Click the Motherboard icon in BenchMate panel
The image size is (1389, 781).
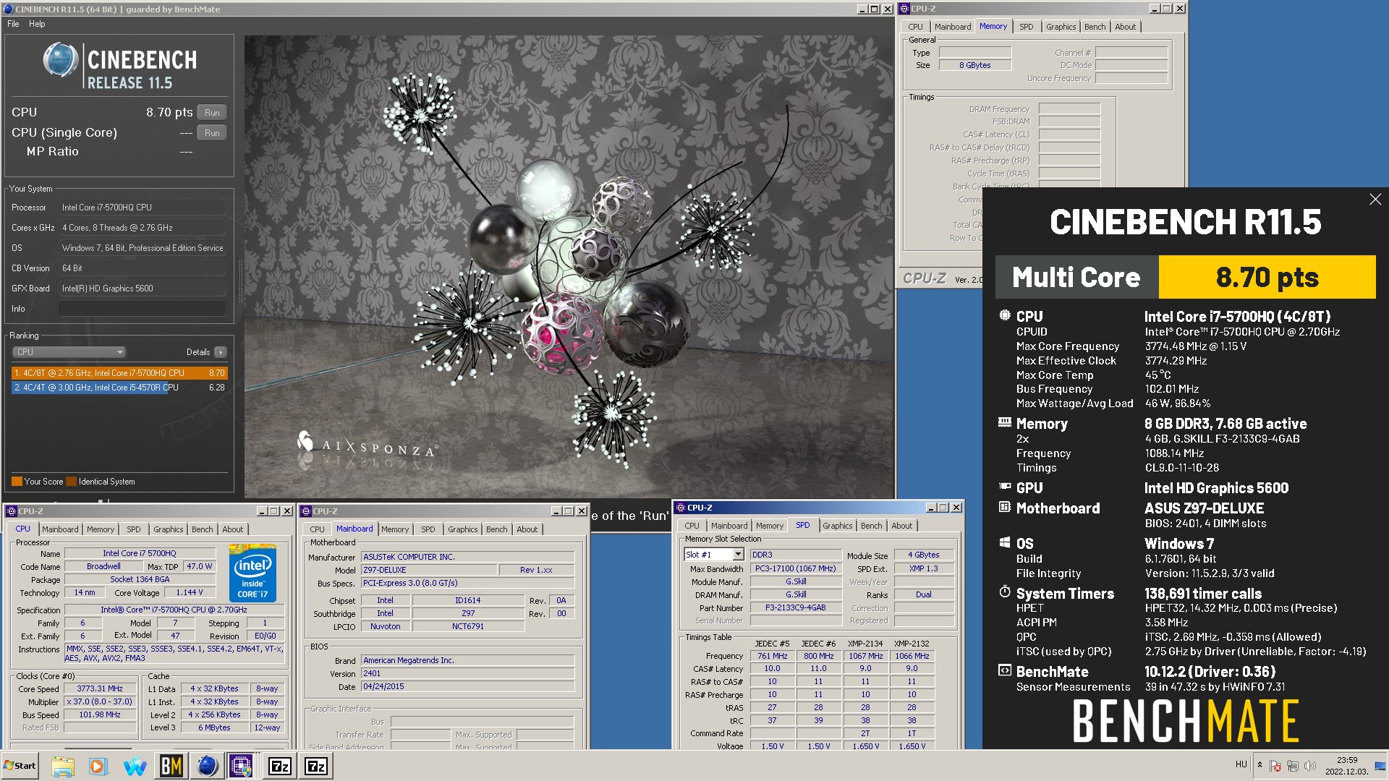pyautogui.click(x=1005, y=508)
